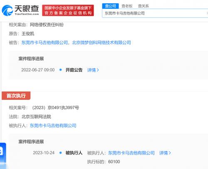Image resolution: width=208 pixels, height=169 pixels.
Task: Switch to the 查老板 tab
Action: click(127, 6)
